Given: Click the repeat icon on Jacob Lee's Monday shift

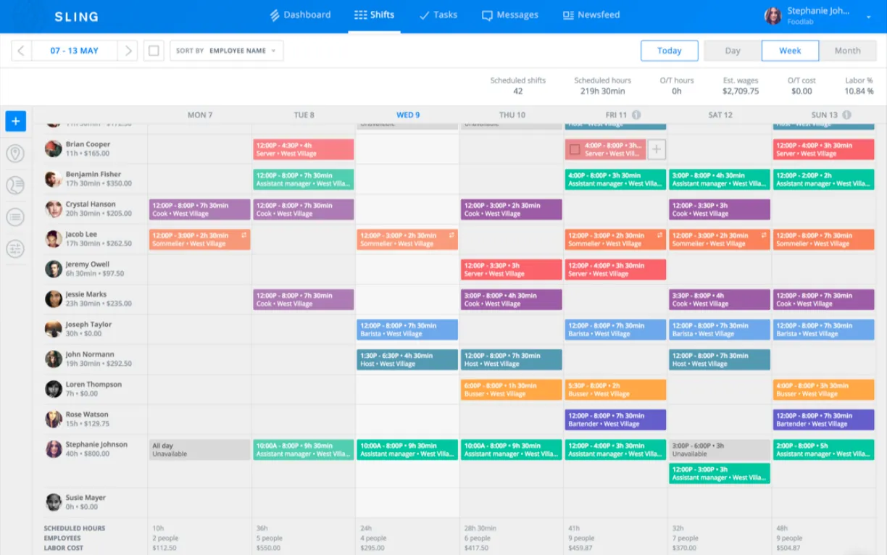Looking at the screenshot, I should tap(244, 235).
